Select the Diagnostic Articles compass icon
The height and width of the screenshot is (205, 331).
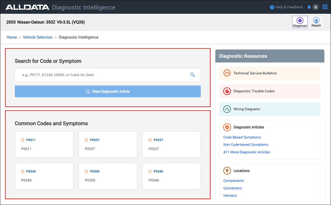pyautogui.click(x=227, y=127)
